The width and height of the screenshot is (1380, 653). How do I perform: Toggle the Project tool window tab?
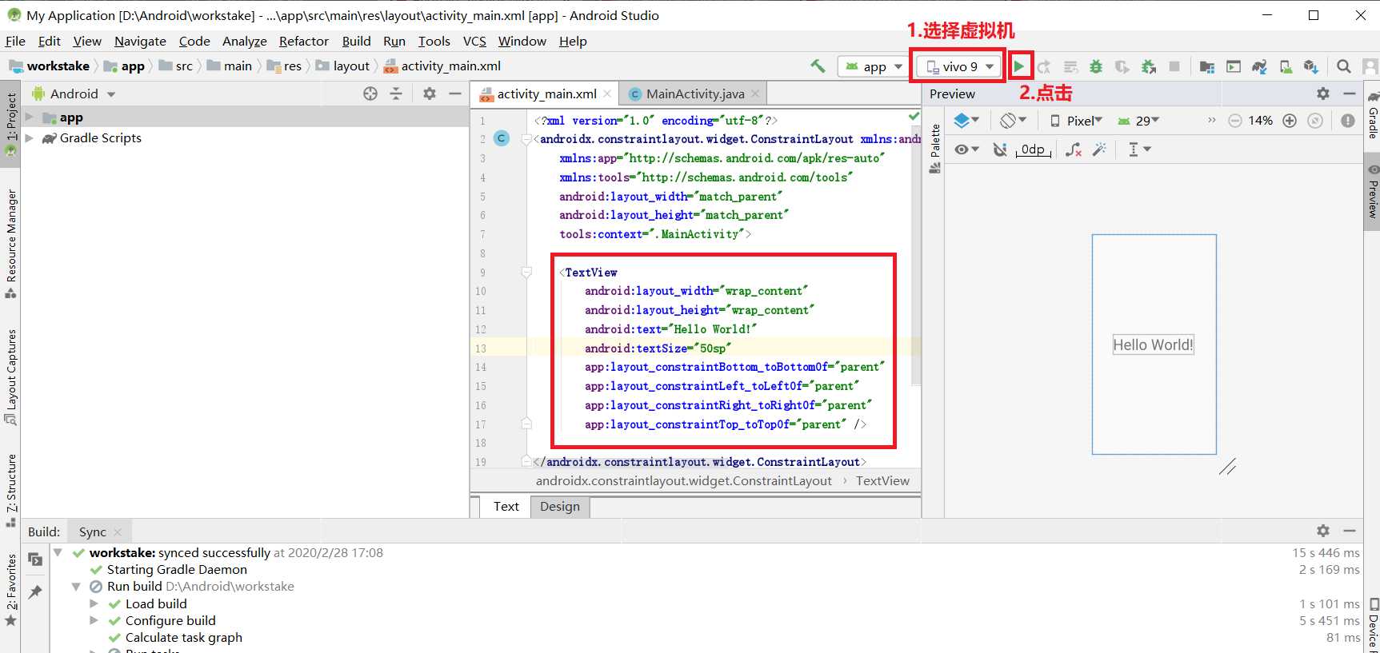10,123
